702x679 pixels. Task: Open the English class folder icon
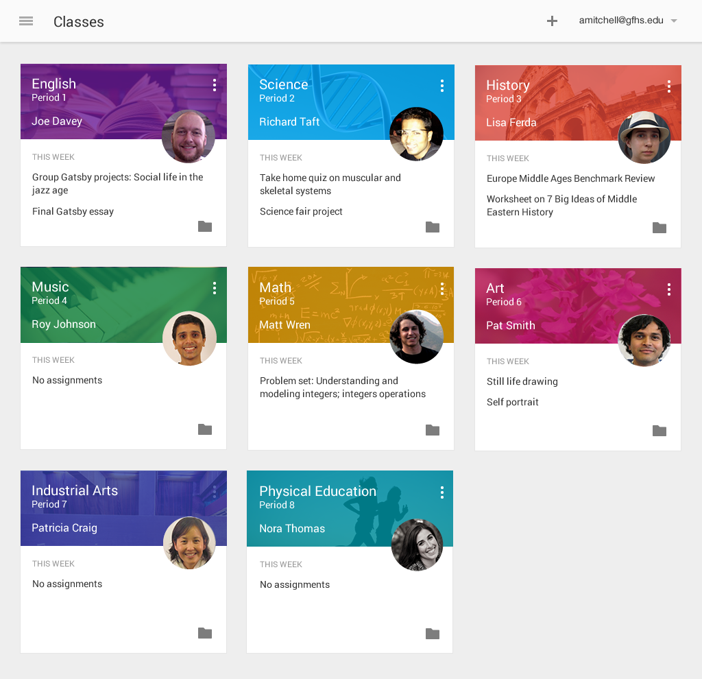205,226
